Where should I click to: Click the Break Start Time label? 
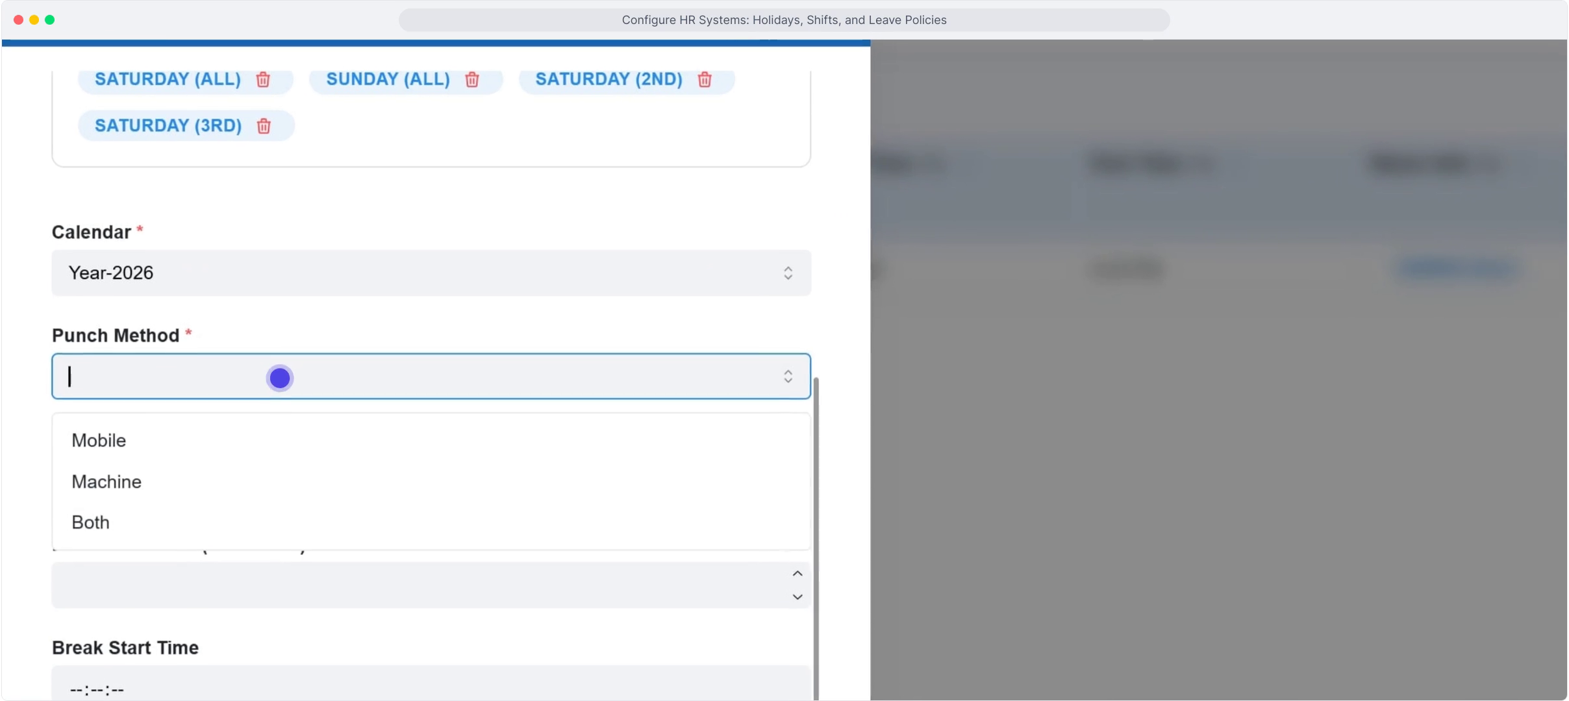pyautogui.click(x=125, y=648)
